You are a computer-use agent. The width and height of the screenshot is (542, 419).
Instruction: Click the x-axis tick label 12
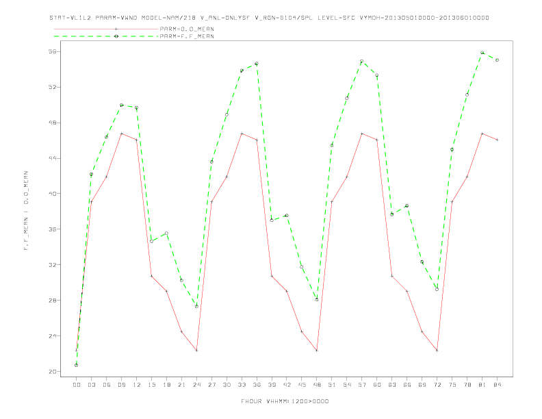tap(137, 385)
